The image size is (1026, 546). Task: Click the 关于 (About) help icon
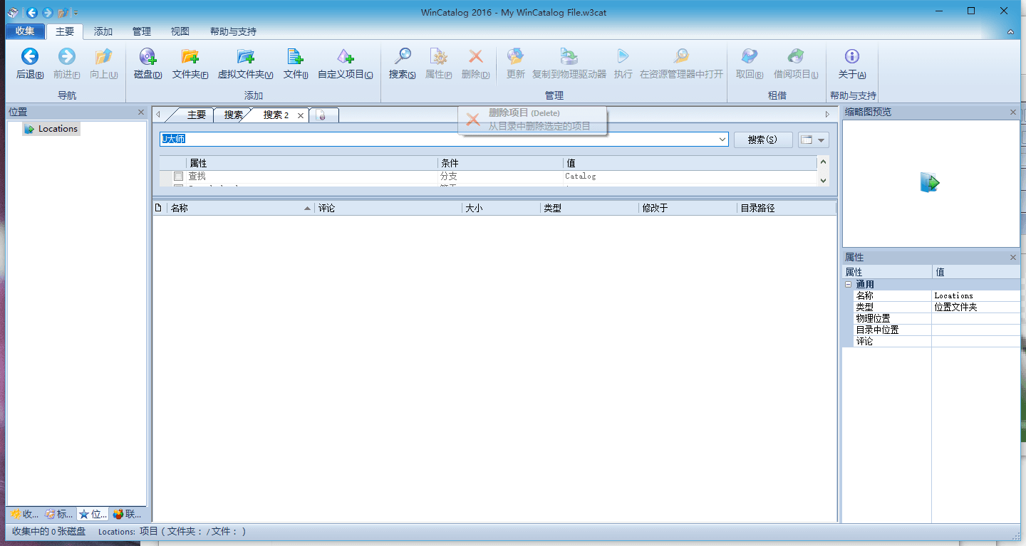point(851,63)
